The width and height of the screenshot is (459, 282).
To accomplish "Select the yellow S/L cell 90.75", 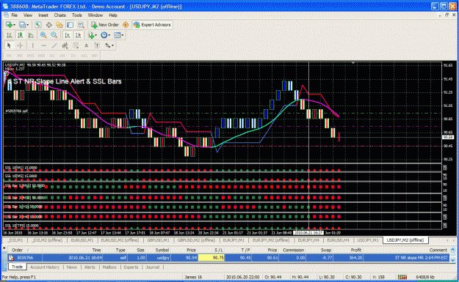I will coord(211,258).
